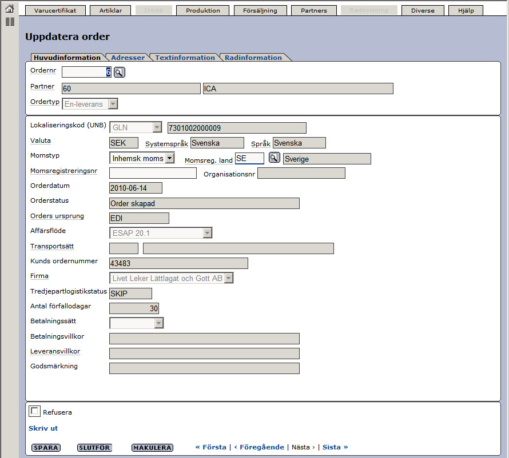Click the Skriv ut link
Image resolution: width=509 pixels, height=458 pixels.
tap(43, 428)
